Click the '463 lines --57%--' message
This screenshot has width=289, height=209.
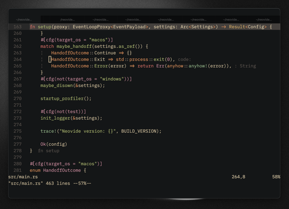coord(68,183)
